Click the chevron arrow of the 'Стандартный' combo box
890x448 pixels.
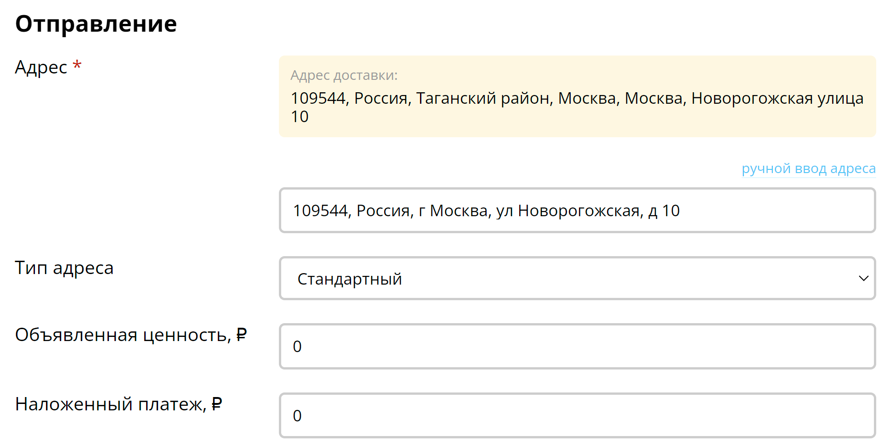tap(863, 279)
